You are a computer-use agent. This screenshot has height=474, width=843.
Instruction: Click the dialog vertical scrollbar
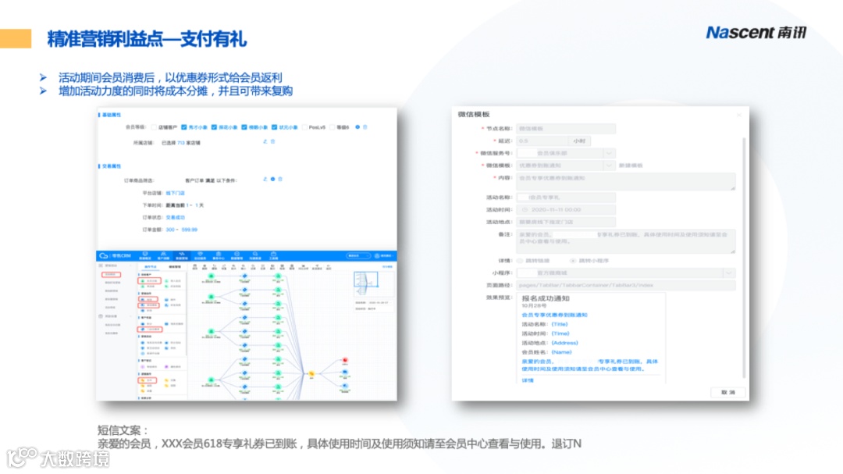(744, 258)
